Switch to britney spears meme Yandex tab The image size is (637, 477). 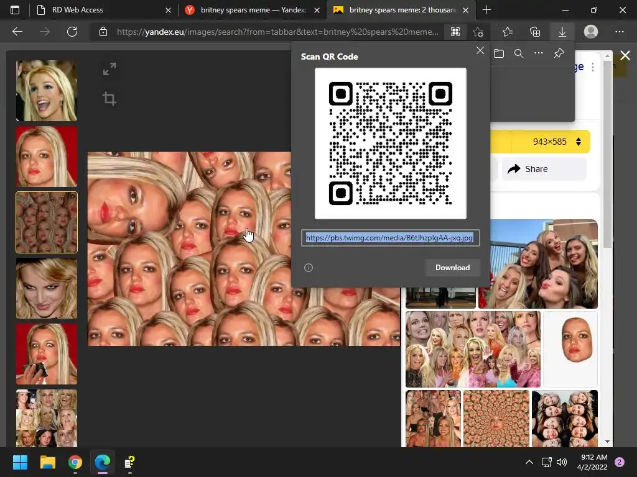pos(252,10)
